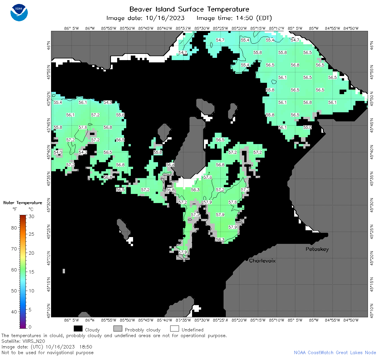Click the Water Temperature color scale bar
This screenshot has height=357, width=379.
click(23, 271)
